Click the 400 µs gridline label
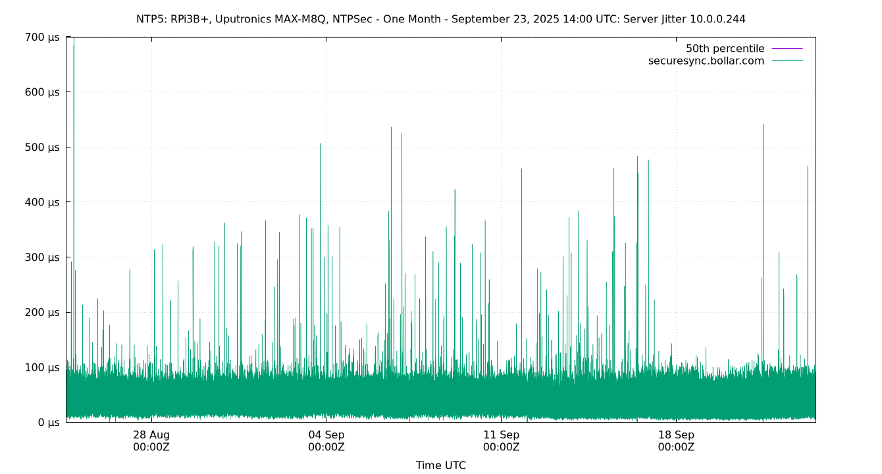This screenshot has width=882, height=474. 41,202
